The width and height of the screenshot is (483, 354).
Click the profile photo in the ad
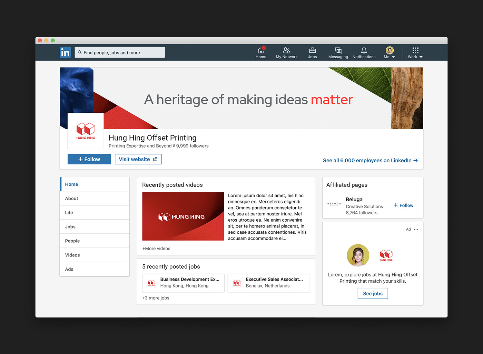click(x=358, y=255)
